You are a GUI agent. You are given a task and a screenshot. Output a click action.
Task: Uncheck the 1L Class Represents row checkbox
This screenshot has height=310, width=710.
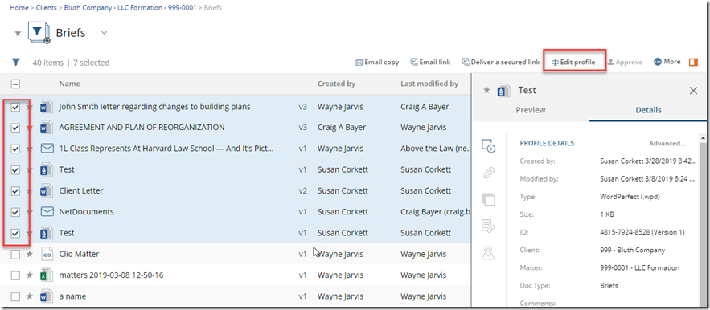pyautogui.click(x=15, y=149)
